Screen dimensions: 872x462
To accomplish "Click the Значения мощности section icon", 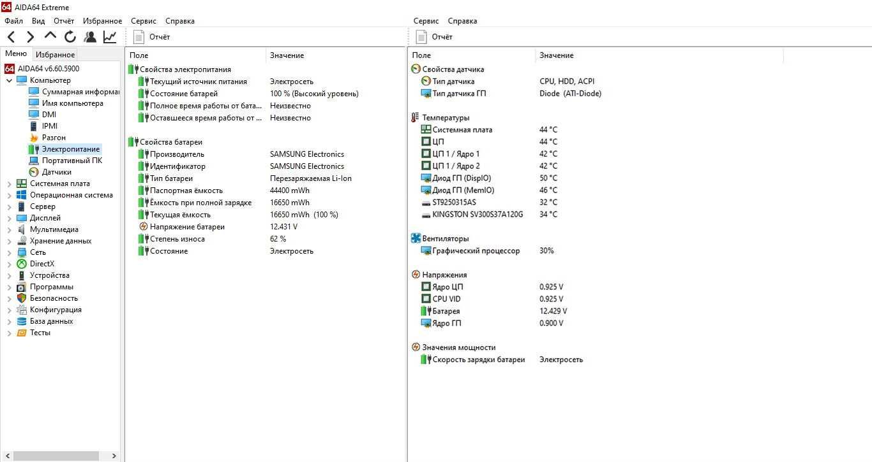I will pyautogui.click(x=416, y=348).
